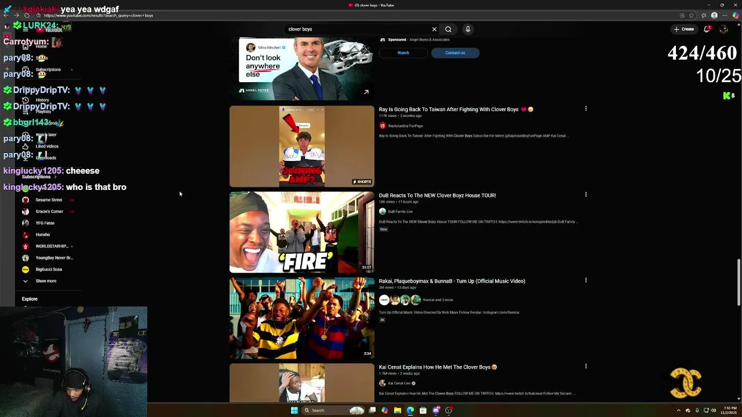742x417 pixels.
Task: Open options menu for DuB Reacts video
Action: [585, 195]
